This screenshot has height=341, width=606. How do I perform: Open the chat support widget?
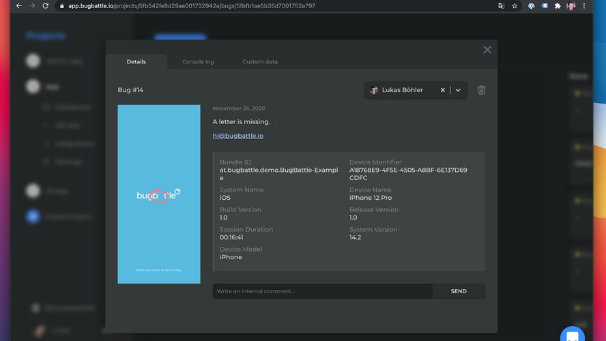point(572,336)
